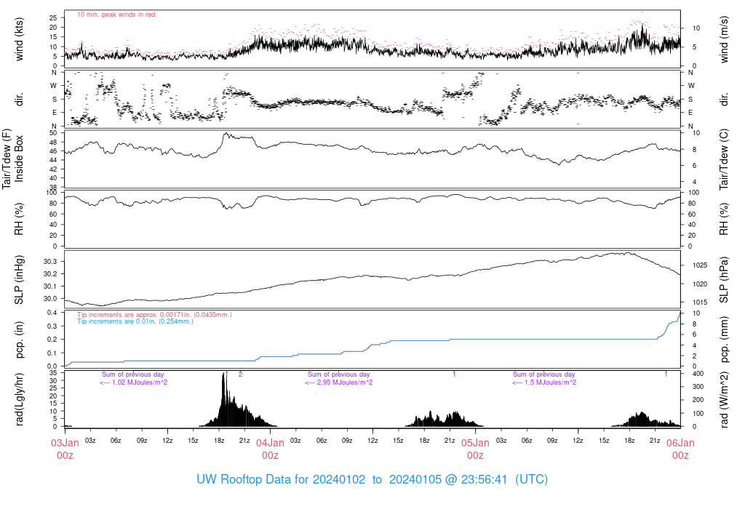Click the blue 'Tip increments are 0.01in.' note
The height and width of the screenshot is (509, 745).
pyautogui.click(x=135, y=321)
